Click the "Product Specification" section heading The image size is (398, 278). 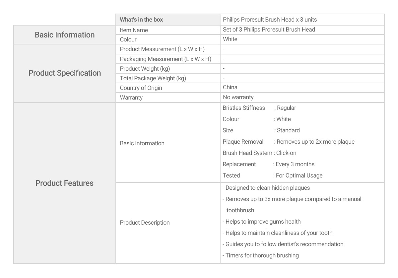point(65,73)
